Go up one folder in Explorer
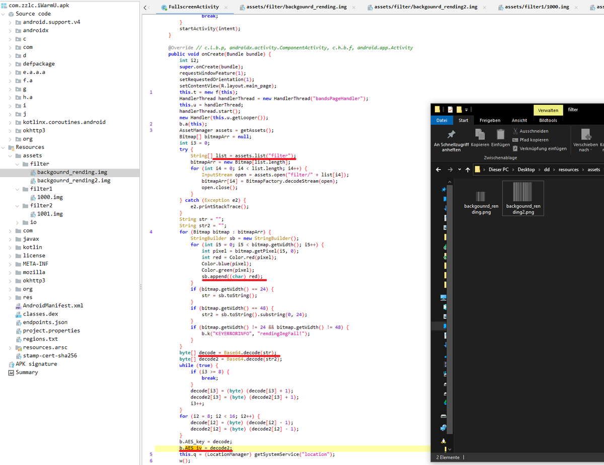Screen dimensions: 604x465 pos(469,170)
